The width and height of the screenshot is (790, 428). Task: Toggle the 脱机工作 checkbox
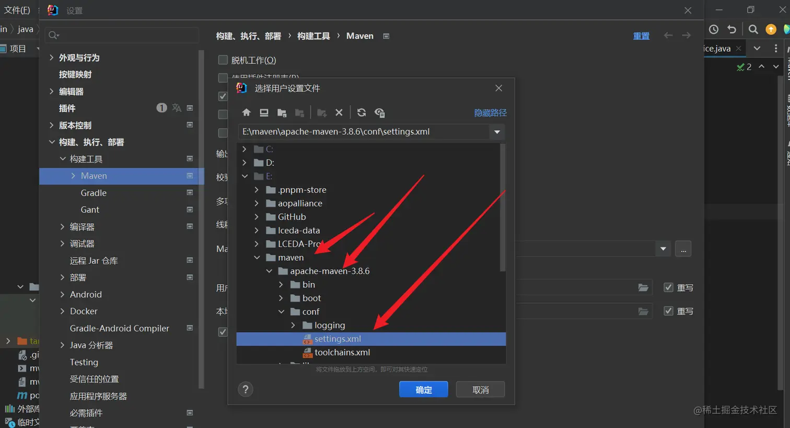(223, 60)
